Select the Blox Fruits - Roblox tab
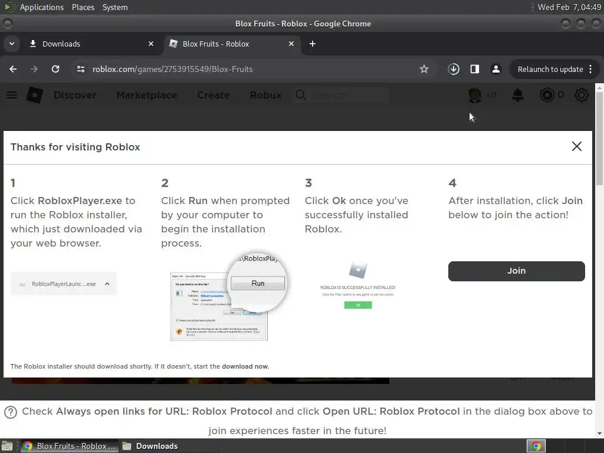604x453 pixels. 231,44
